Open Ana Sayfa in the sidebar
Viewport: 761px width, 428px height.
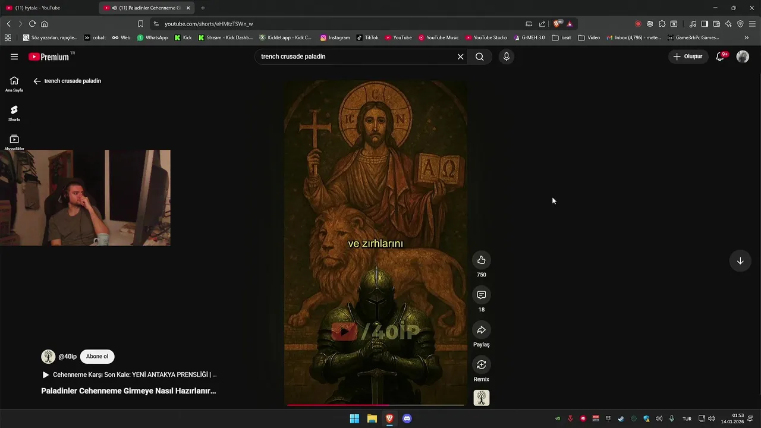[14, 84]
